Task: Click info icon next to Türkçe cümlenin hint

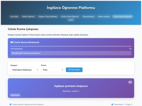Action: 11,104
